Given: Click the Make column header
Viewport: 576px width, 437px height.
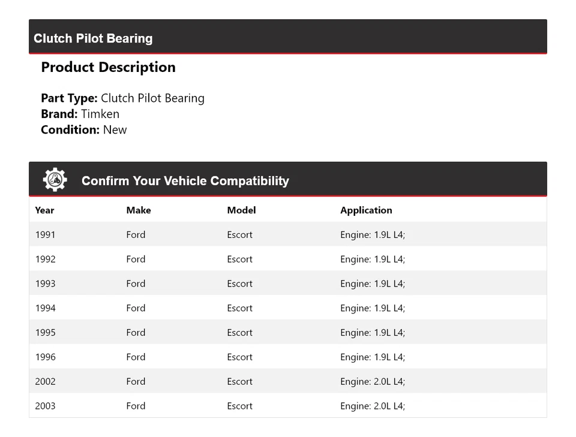Looking at the screenshot, I should [x=139, y=210].
